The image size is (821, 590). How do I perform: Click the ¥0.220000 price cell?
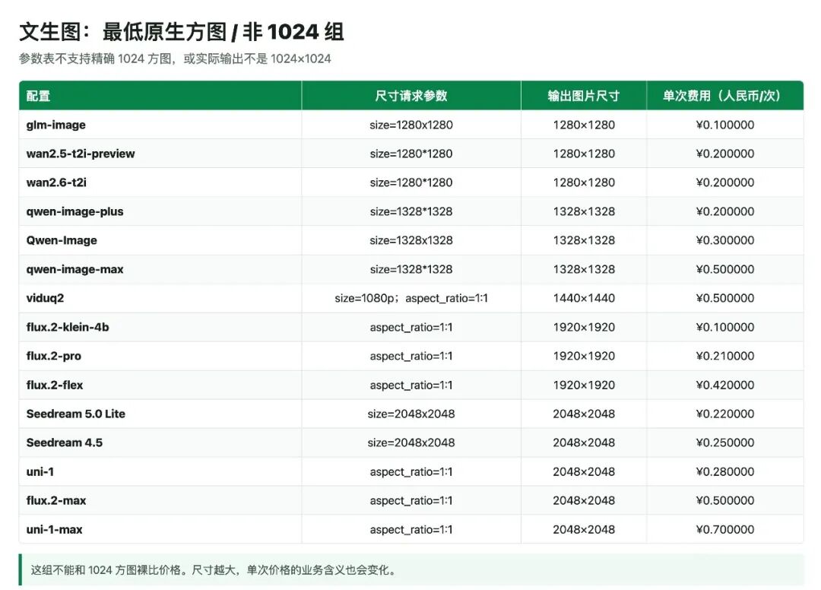click(x=725, y=414)
